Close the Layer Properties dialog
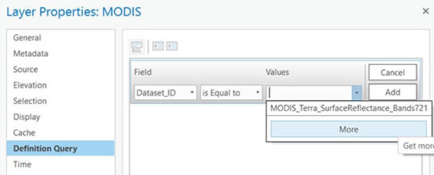 [x=426, y=11]
